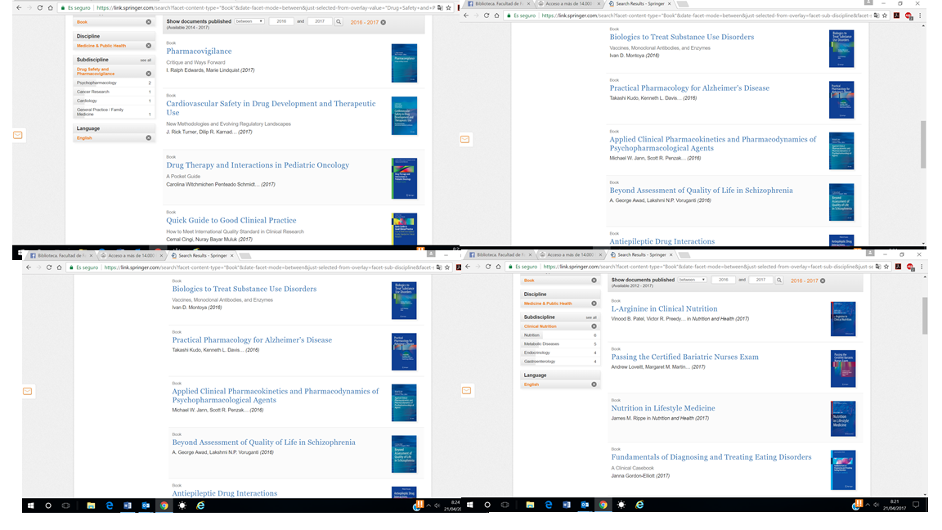Click 'see all' subdisciplines in bottom-right window
This screenshot has height=530, width=942.
click(591, 317)
